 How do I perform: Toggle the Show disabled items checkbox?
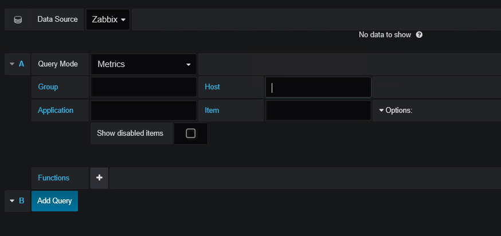click(x=191, y=133)
